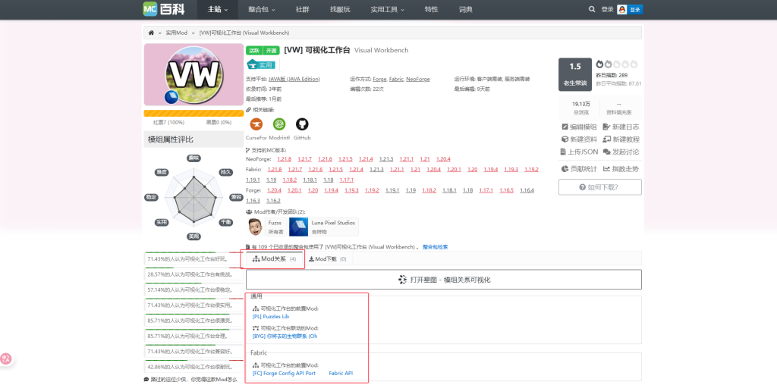This screenshot has height=385, width=777.
Task: Expand the 整合包 dropdown menu
Action: 262,9
